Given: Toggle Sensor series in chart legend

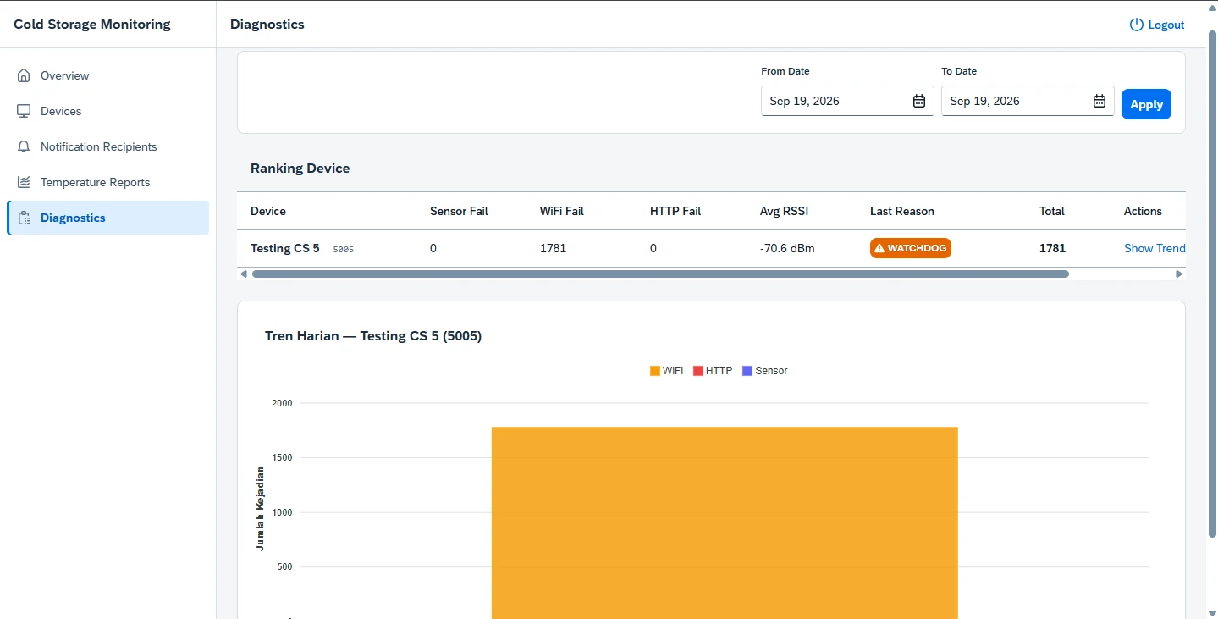Looking at the screenshot, I should tap(764, 371).
